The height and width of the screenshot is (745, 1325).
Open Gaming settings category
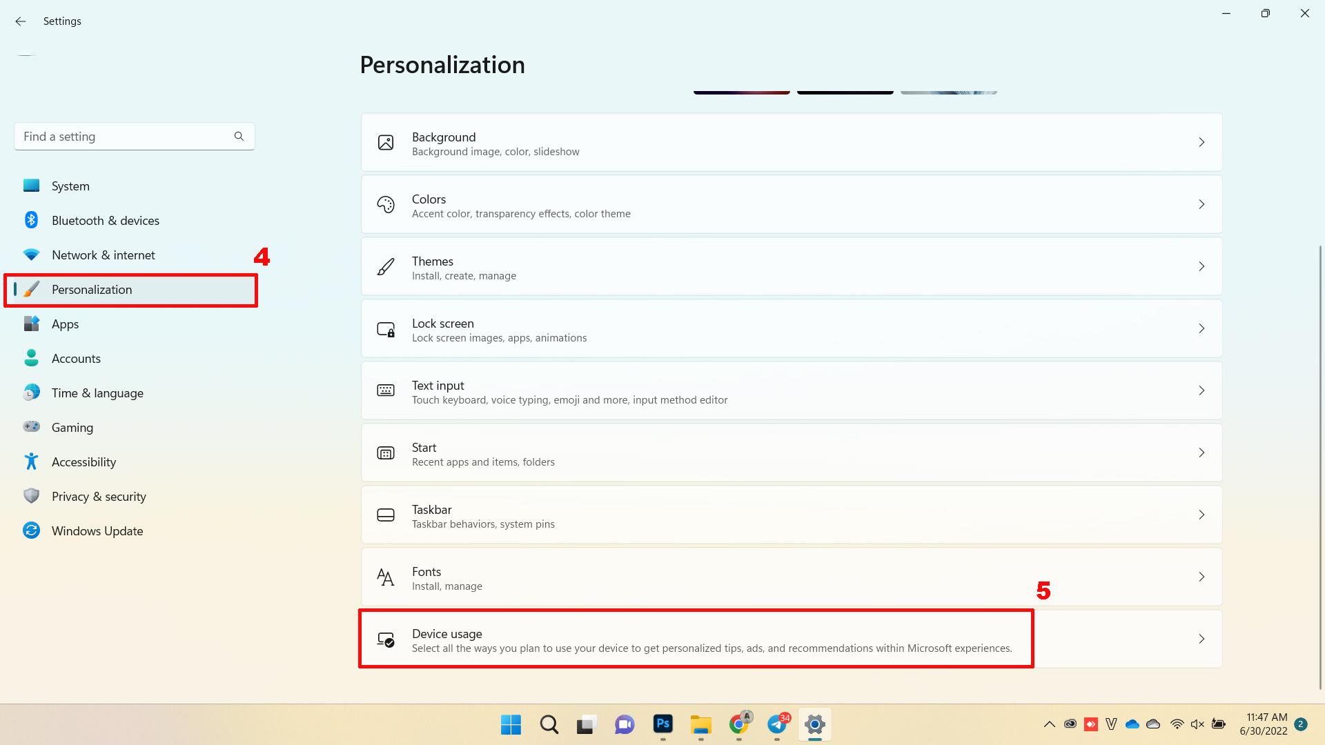coord(134,428)
